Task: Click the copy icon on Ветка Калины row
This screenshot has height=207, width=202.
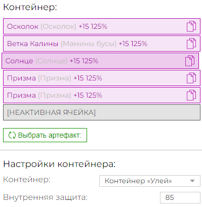Action: coord(191,44)
